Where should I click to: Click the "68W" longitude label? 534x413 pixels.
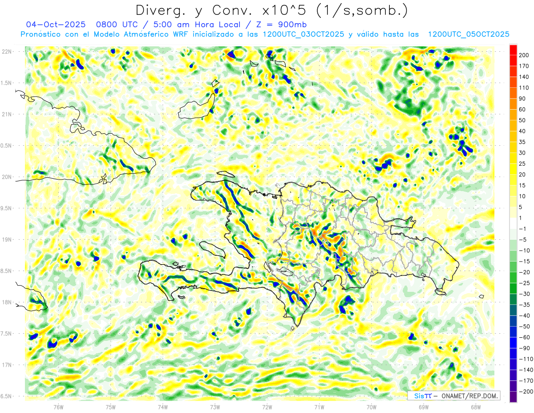[x=476, y=407]
